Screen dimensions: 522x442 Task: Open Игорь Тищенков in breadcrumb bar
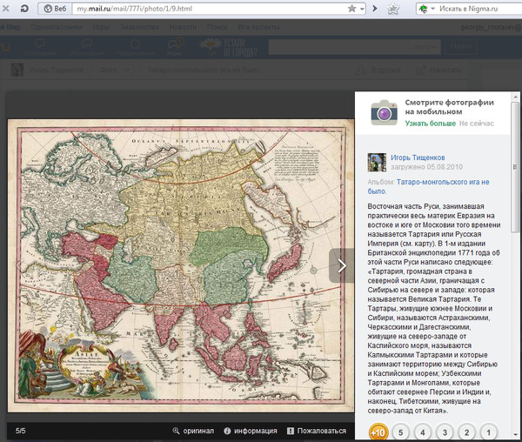pos(57,70)
